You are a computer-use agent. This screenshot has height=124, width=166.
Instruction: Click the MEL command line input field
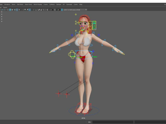click(113, 122)
